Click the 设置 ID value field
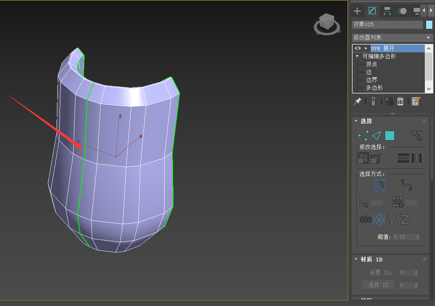The height and width of the screenshot is (306, 435). tap(407, 273)
